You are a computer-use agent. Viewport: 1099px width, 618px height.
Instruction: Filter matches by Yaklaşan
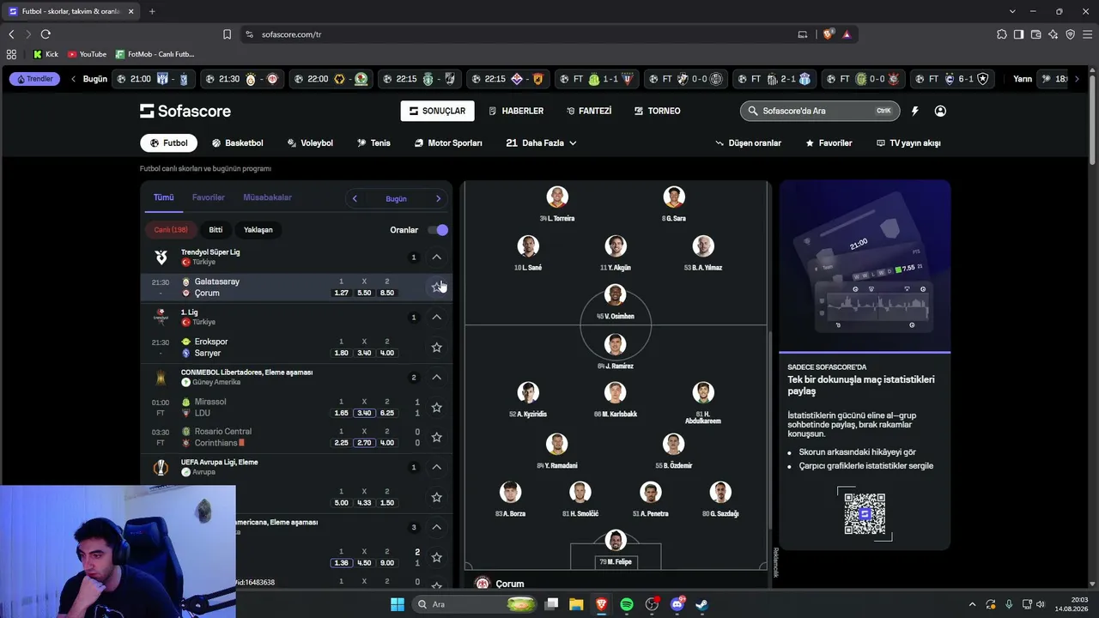(258, 230)
